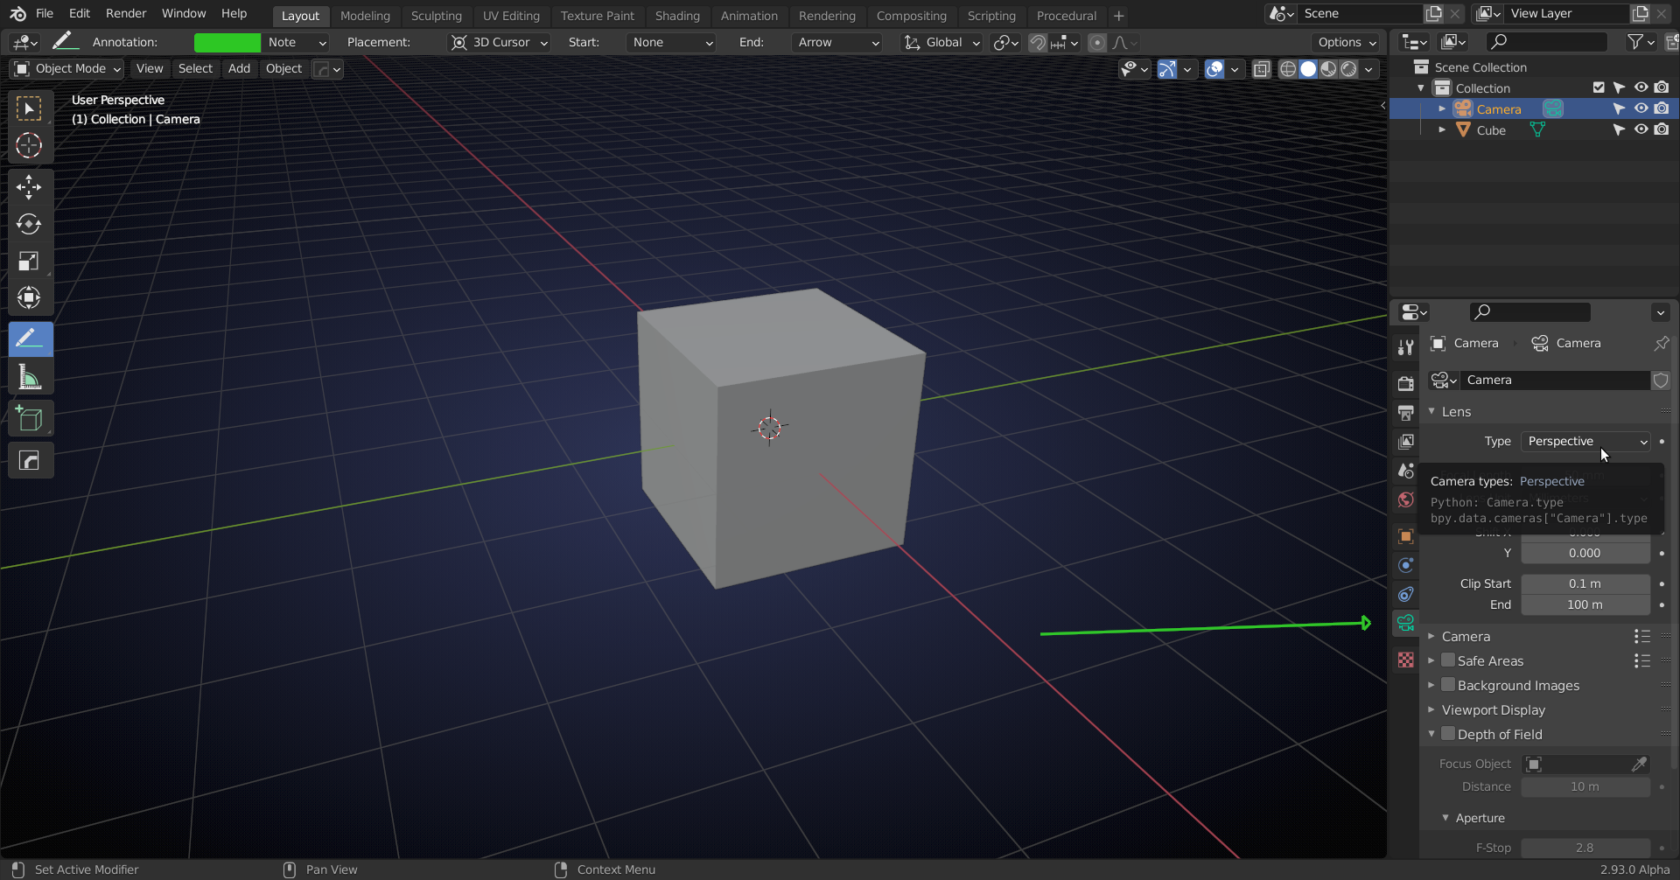Open the Physics properties tab
The height and width of the screenshot is (880, 1680).
tap(1406, 565)
